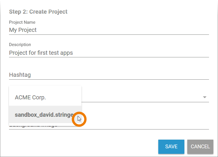Click the underline beneath the Hashtag field

(x=109, y=79)
